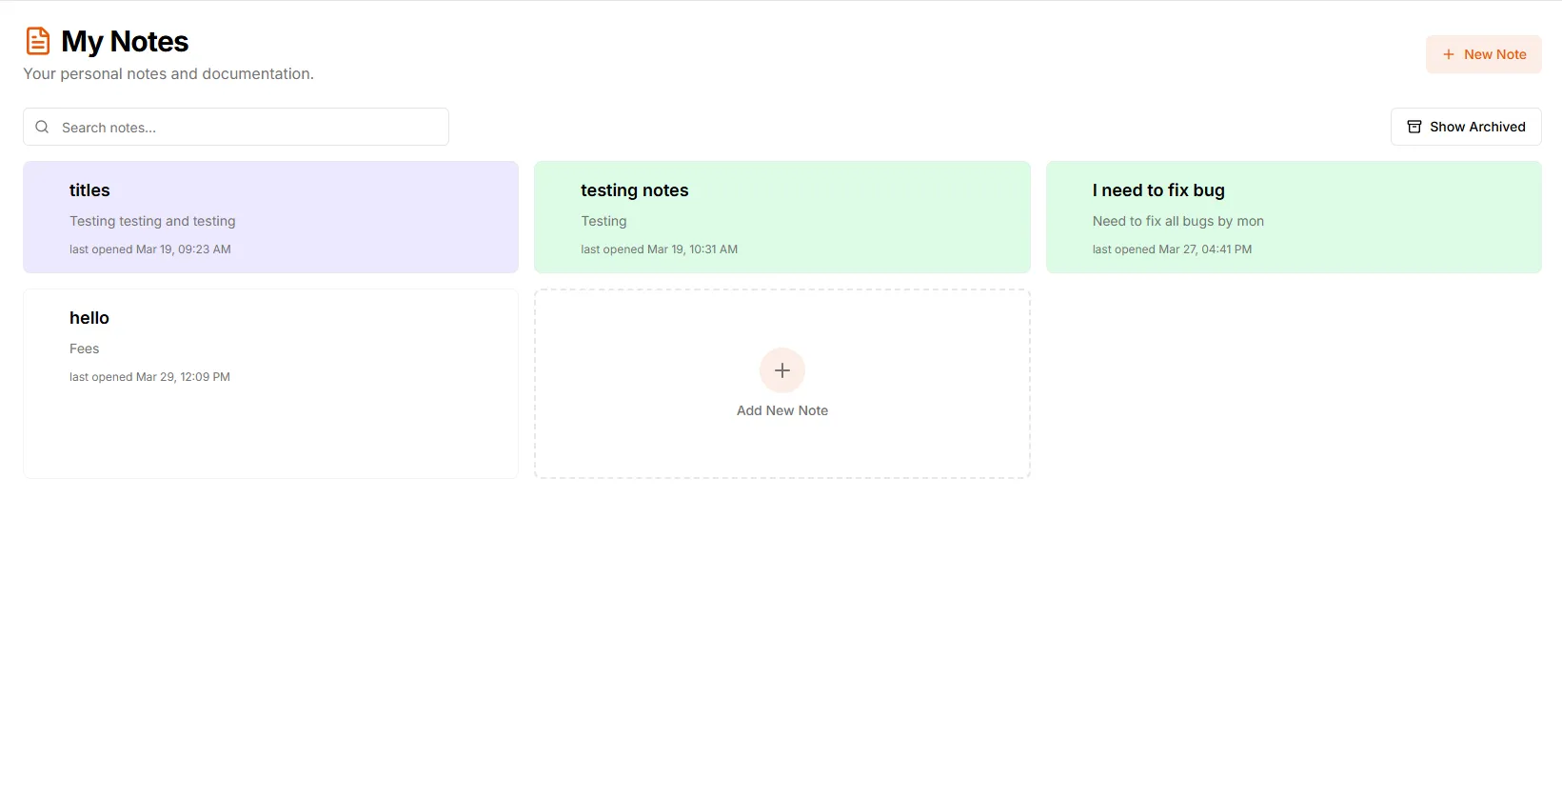
Task: Click the circular plus icon above Add New Note
Action: (x=782, y=370)
